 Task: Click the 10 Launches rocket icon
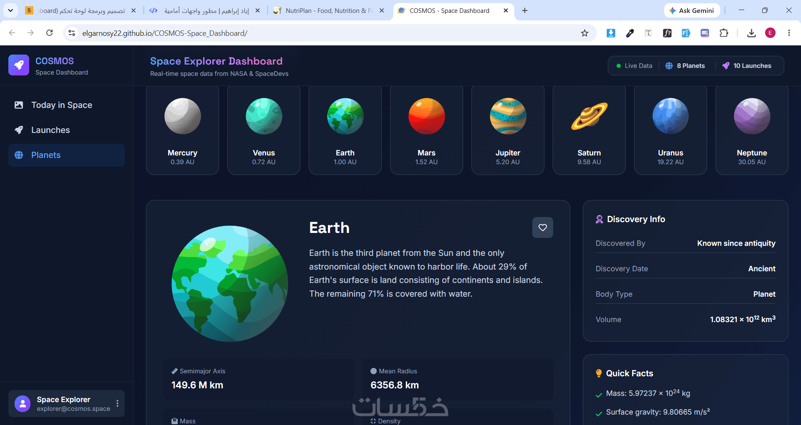(x=726, y=66)
